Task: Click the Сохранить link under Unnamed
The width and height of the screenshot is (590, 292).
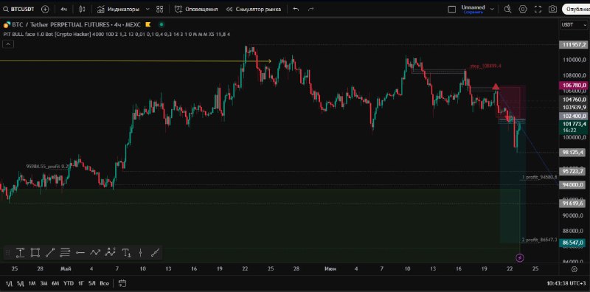Action: pyautogui.click(x=473, y=12)
